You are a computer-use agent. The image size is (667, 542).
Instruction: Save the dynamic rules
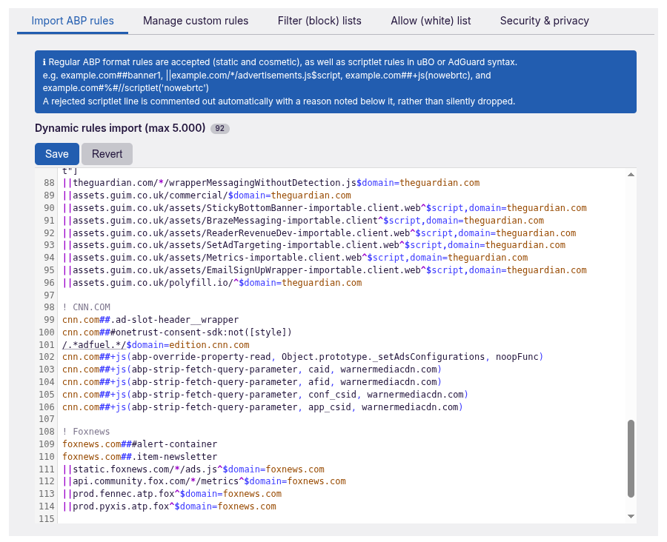pos(57,154)
